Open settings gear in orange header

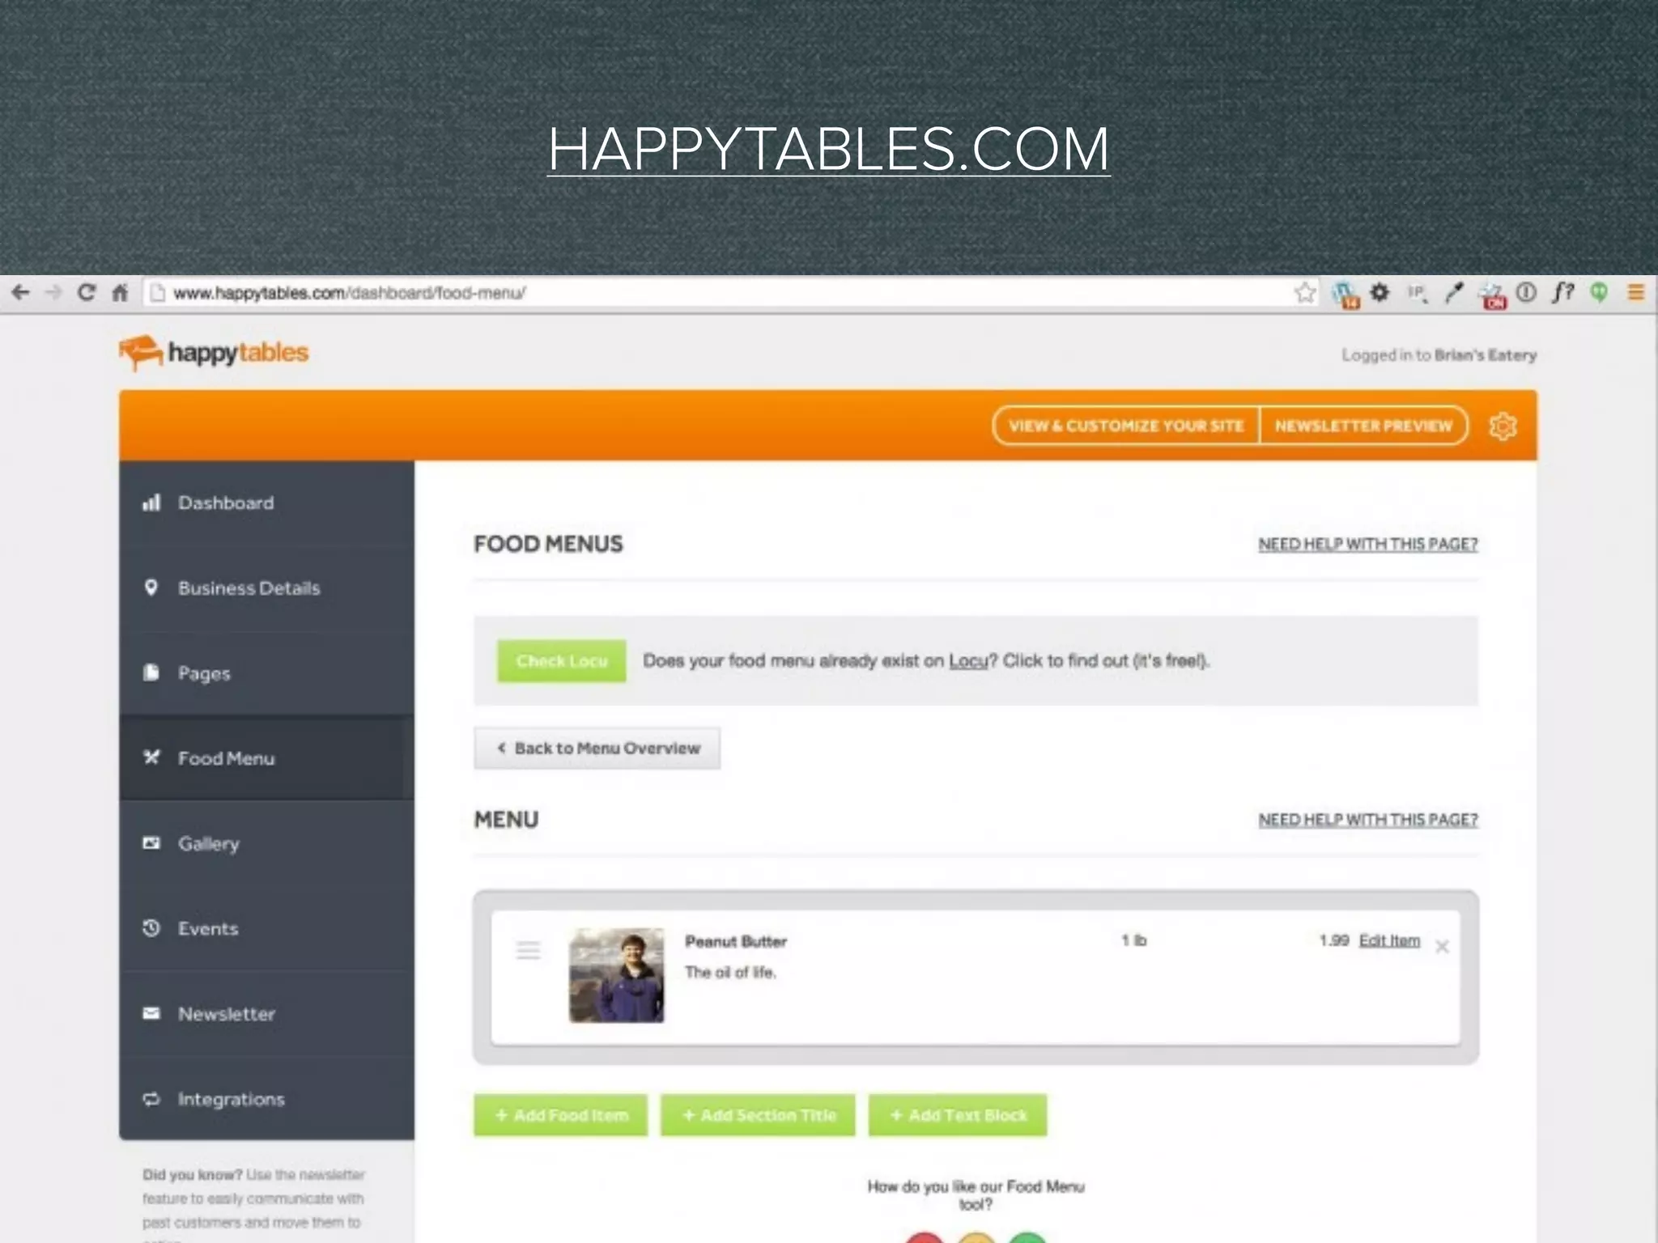1503,426
